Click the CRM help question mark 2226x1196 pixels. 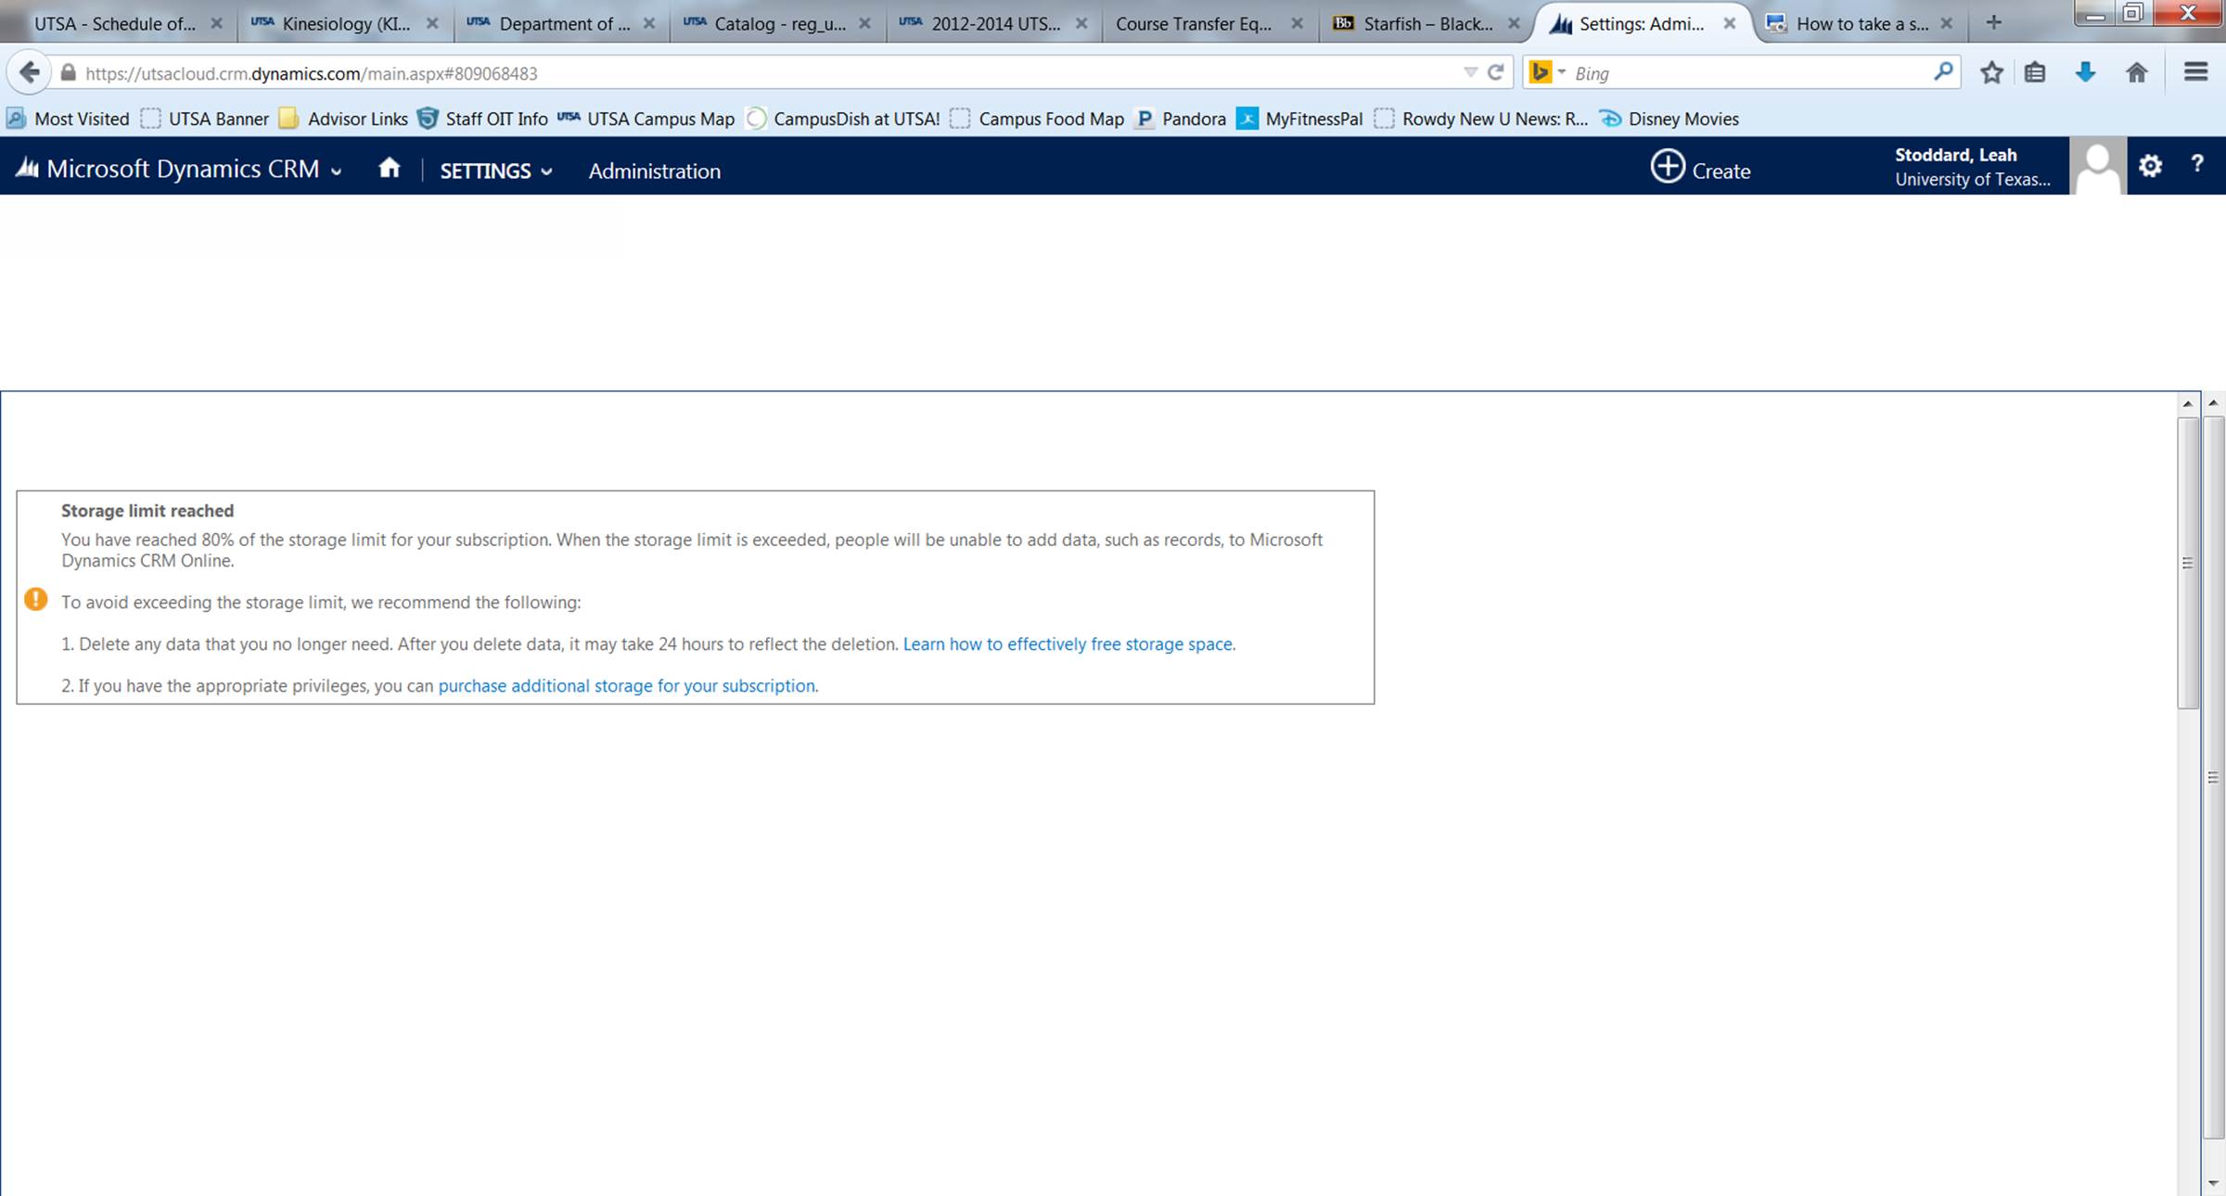[x=2196, y=165]
